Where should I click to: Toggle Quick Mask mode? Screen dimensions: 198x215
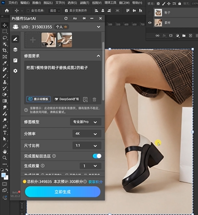click(5, 184)
